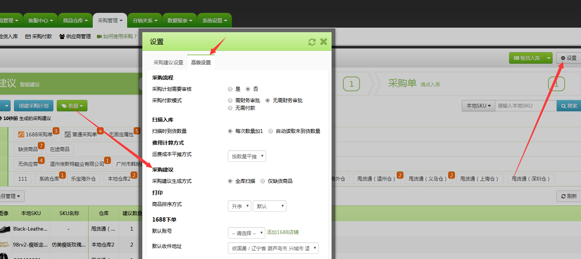This screenshot has height=259, width=581.
Task: Click the 98rv2 product thumbnail image
Action: tap(5, 245)
